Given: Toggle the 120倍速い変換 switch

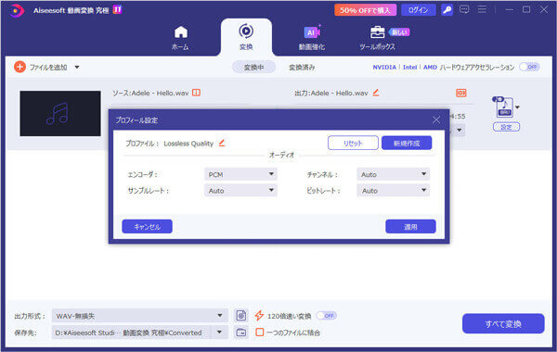Looking at the screenshot, I should pos(326,316).
